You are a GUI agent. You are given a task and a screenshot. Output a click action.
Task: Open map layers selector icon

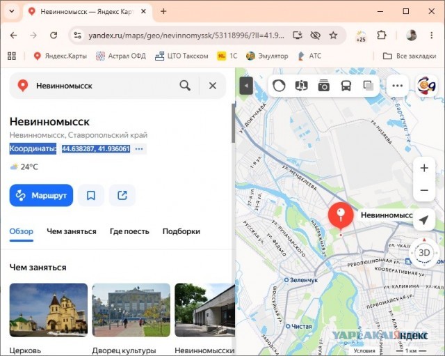[368, 85]
